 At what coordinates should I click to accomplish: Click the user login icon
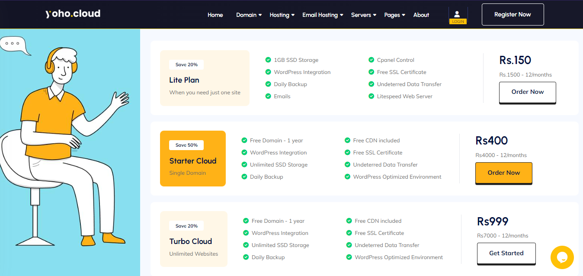point(458,15)
